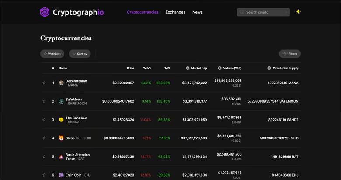
Task: Go to the Exchanges nav tab
Action: coord(175,12)
